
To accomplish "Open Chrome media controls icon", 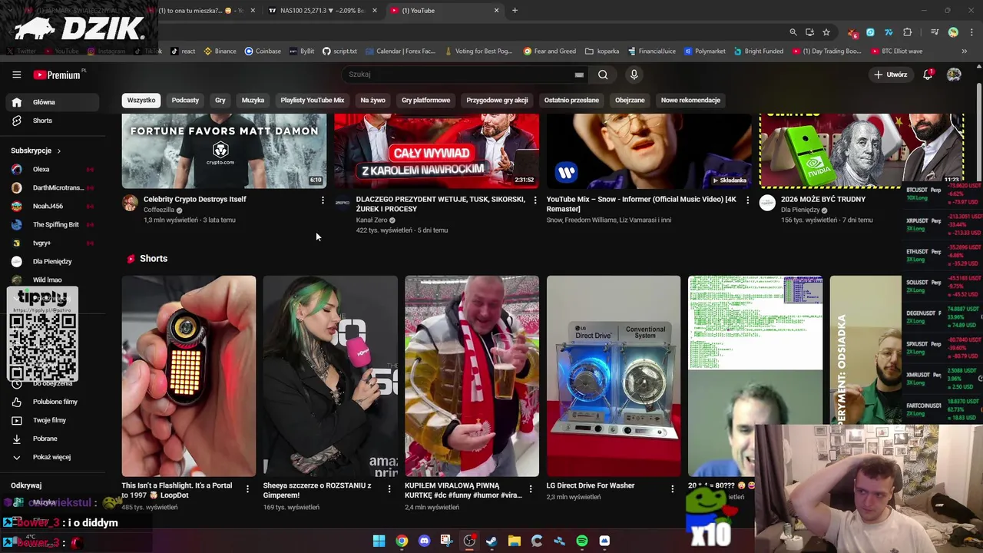I will coord(935,32).
